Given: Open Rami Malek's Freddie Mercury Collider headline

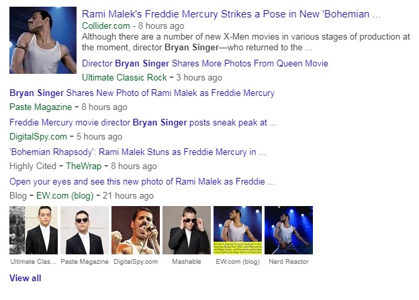Looking at the screenshot, I should point(231,13).
